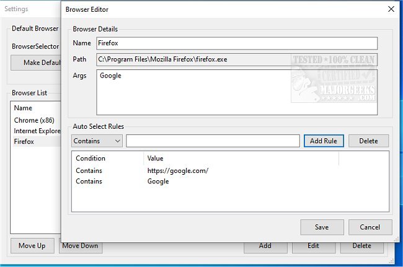
Task: Click the Move Up button
Action: pos(32,246)
